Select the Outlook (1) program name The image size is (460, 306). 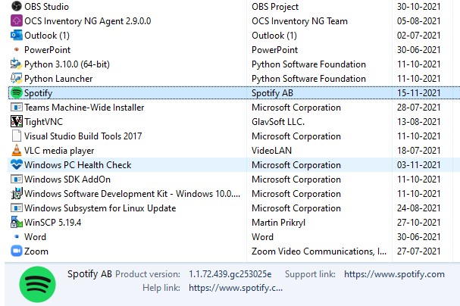[x=47, y=36]
